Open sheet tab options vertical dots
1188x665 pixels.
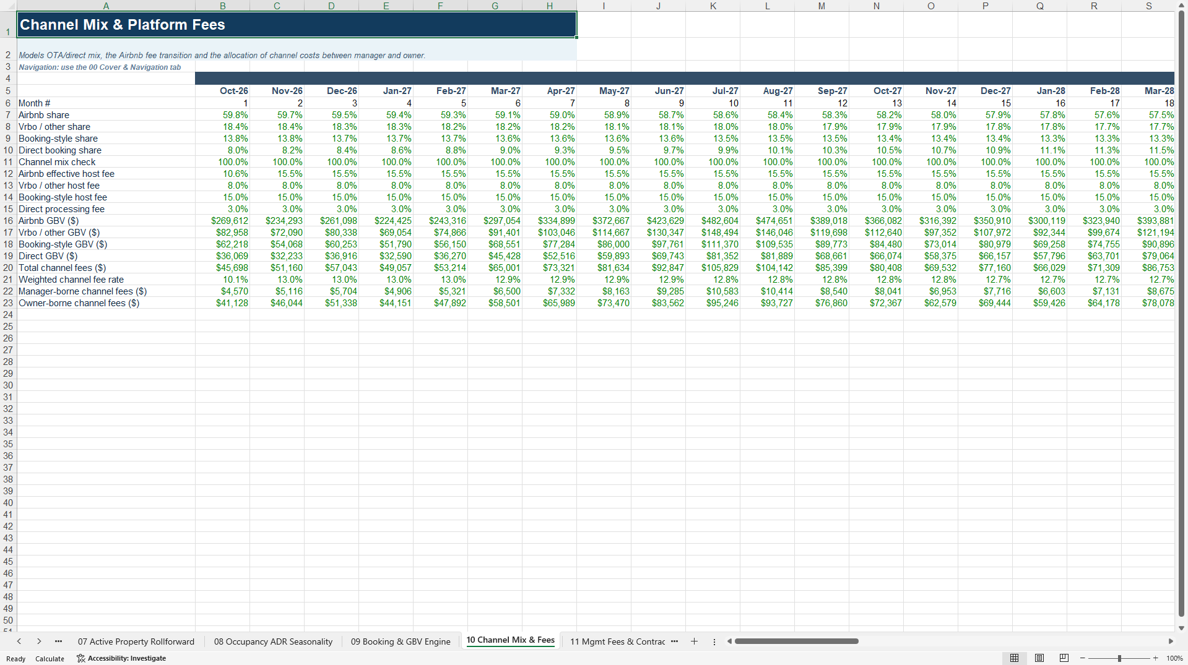[x=714, y=641]
